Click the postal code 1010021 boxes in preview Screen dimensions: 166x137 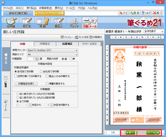click(147, 54)
